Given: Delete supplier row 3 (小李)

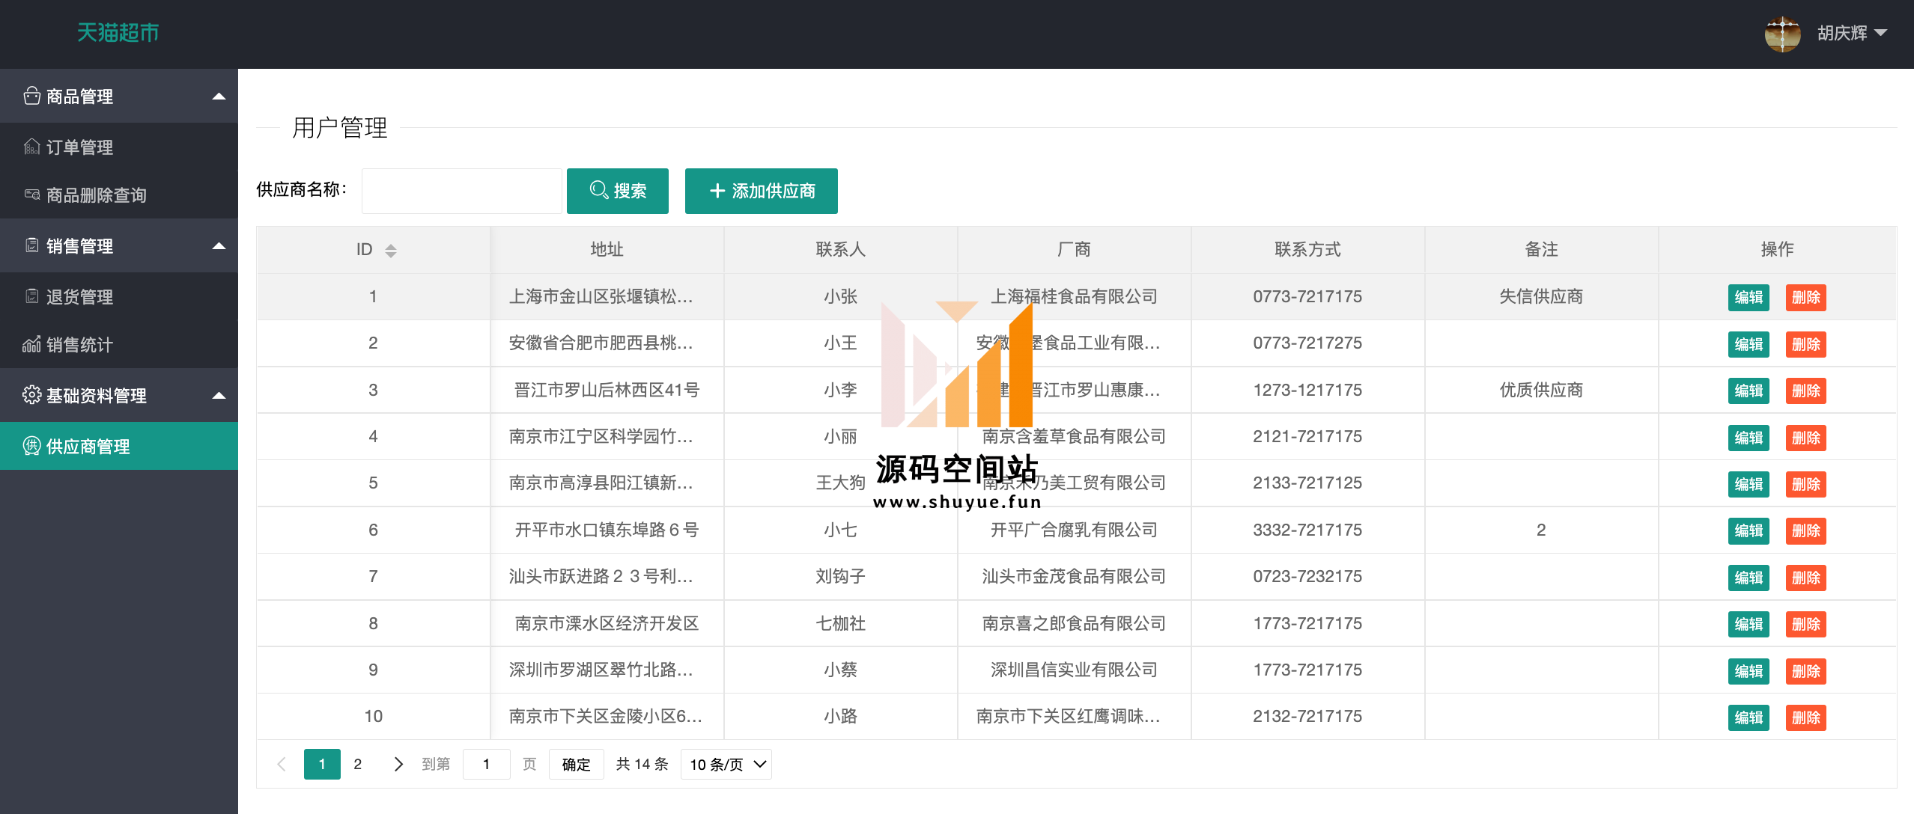Looking at the screenshot, I should click(1806, 391).
